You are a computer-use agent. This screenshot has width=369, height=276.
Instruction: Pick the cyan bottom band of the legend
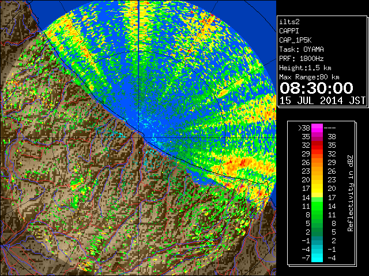tap(317, 258)
